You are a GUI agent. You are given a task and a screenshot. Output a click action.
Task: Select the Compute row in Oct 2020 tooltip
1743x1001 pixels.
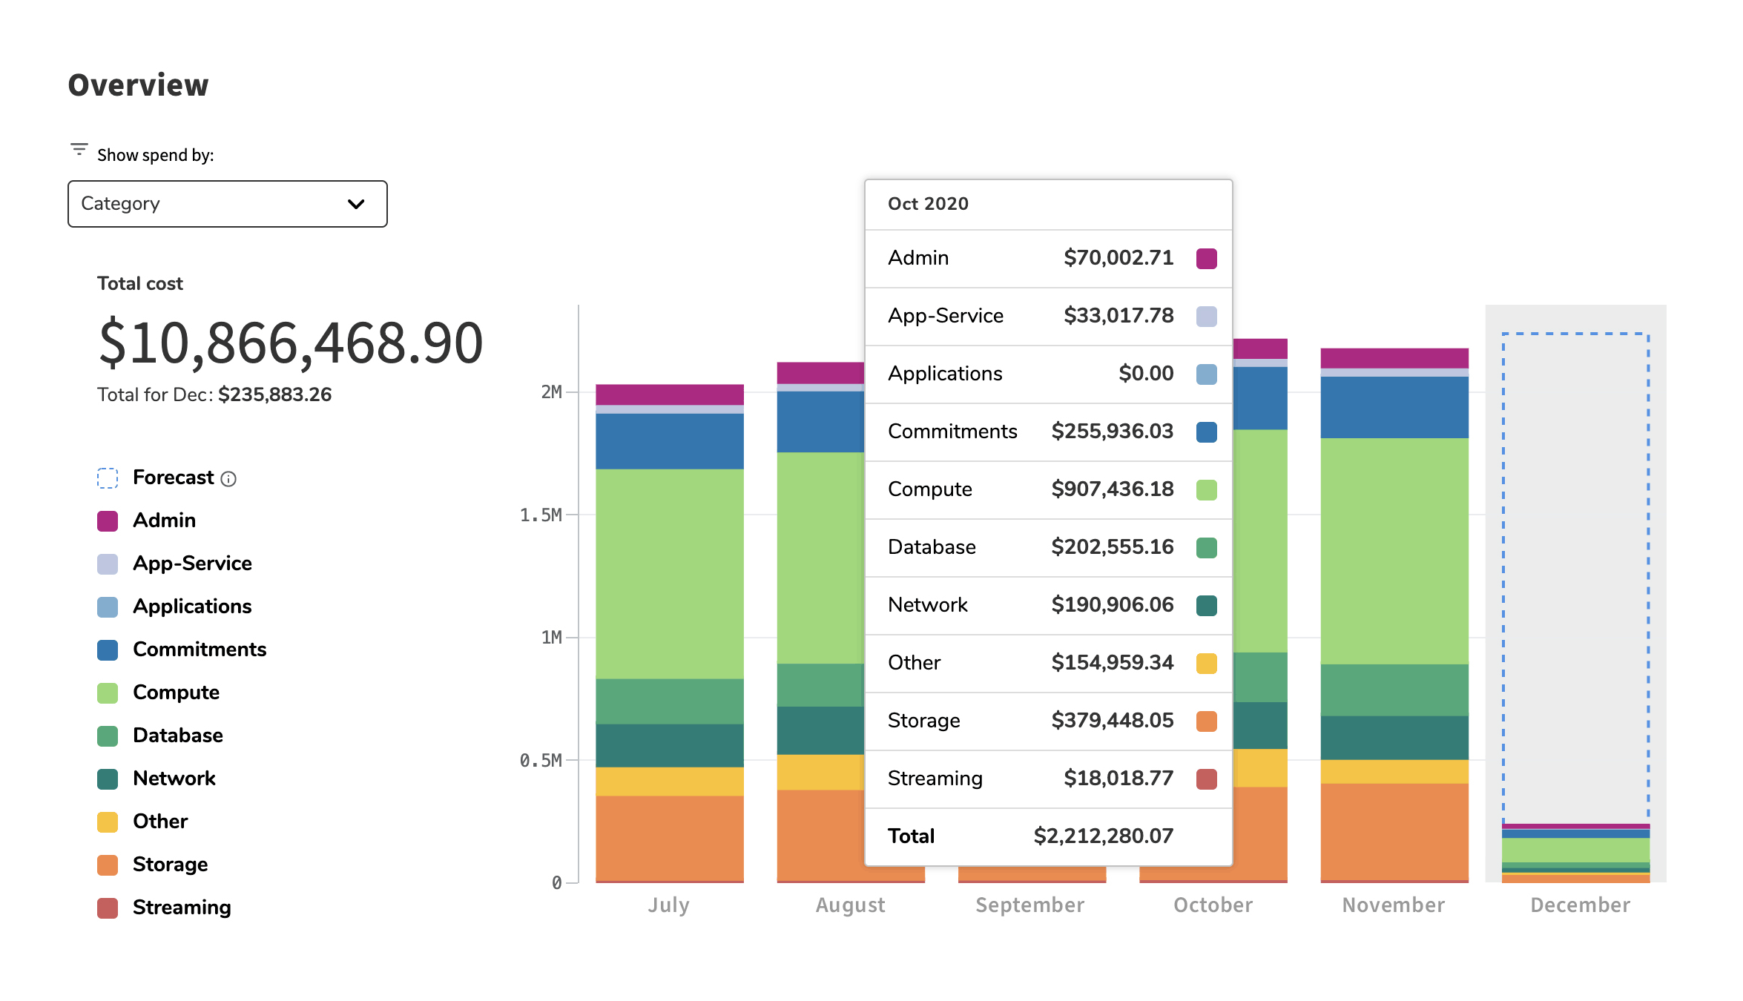tap(1048, 489)
